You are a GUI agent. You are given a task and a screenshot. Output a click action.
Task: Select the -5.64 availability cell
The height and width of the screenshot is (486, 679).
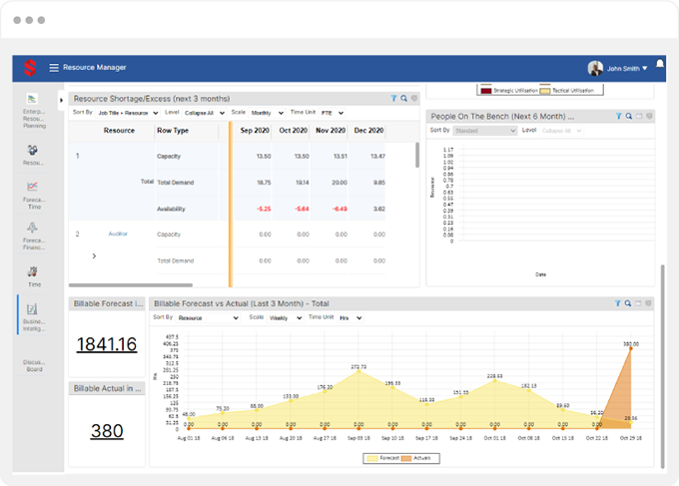302,209
